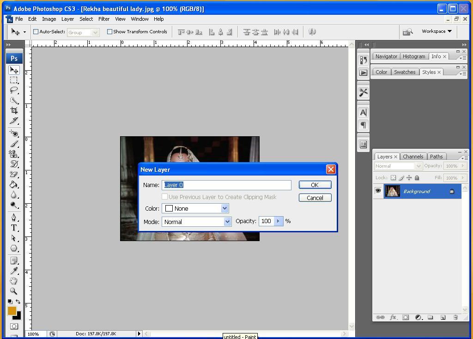This screenshot has height=339, width=473.
Task: Click the Add layer mask icon
Action: 406,317
